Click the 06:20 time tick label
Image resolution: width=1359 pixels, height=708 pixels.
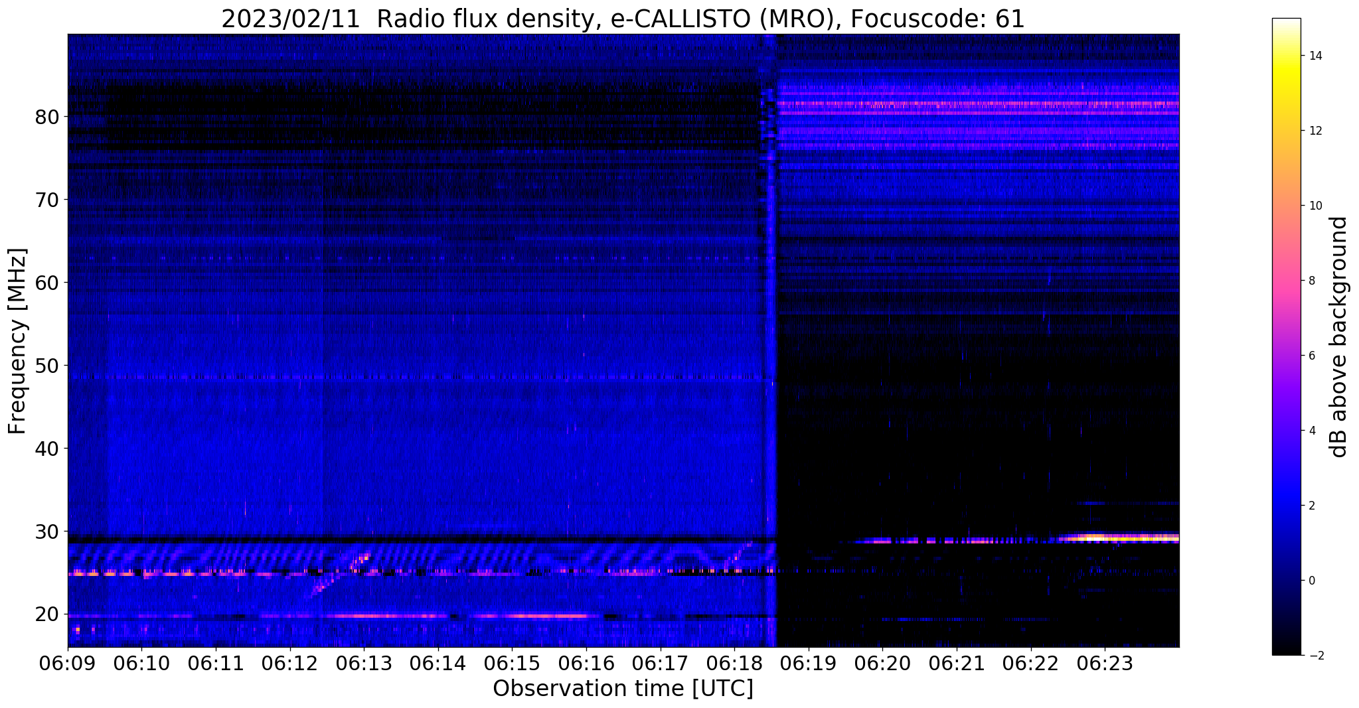882,662
